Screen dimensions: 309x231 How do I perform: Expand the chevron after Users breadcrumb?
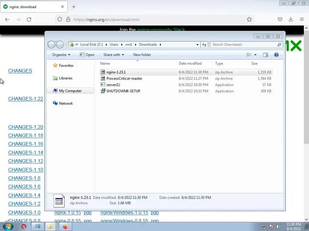point(122,45)
